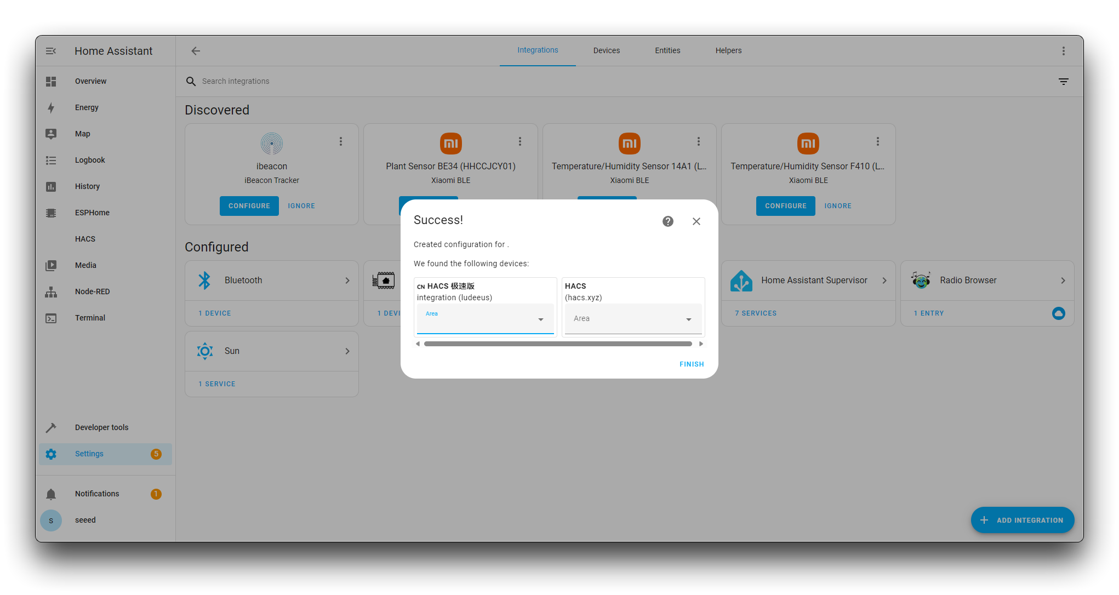1119x595 pixels.
Task: Open Plant Sensor BE34 card options menu
Action: coord(519,141)
